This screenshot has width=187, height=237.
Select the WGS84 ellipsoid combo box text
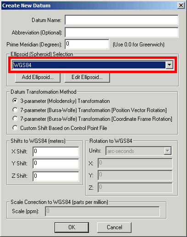pos(89,65)
